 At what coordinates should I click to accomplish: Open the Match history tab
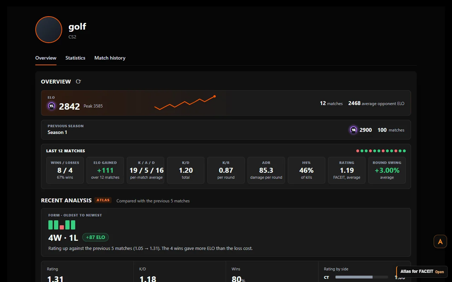[x=110, y=58]
